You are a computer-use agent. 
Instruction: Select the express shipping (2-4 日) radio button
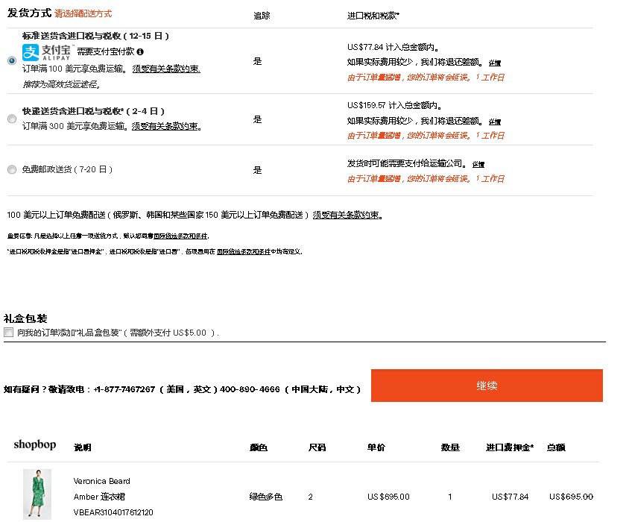coord(12,119)
